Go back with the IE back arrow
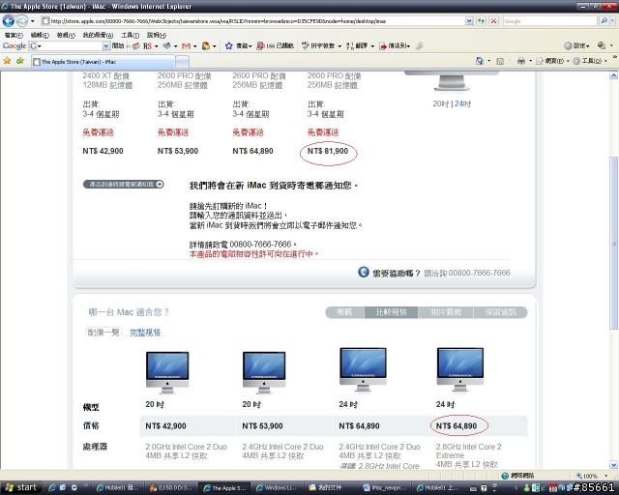Screen dimensions: 619x495 point(9,20)
